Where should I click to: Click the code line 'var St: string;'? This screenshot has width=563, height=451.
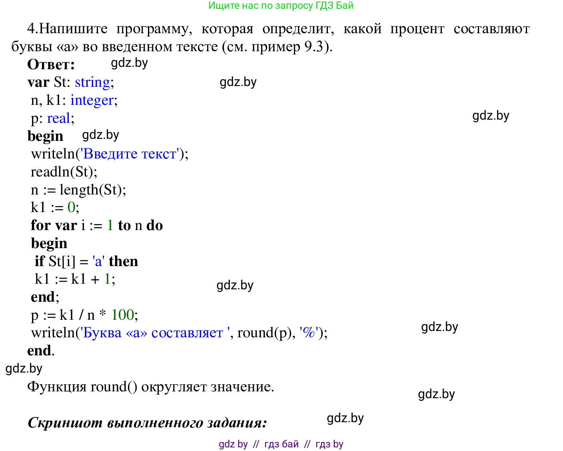[x=71, y=82]
